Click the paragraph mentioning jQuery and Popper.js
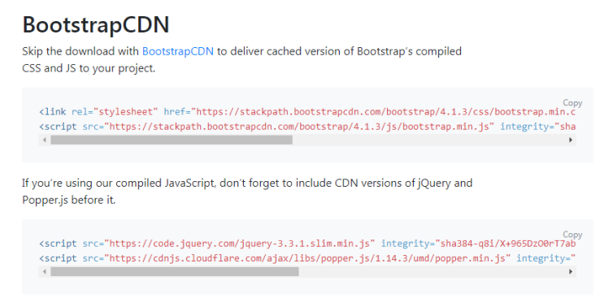The height and width of the screenshot is (298, 604). point(247,192)
